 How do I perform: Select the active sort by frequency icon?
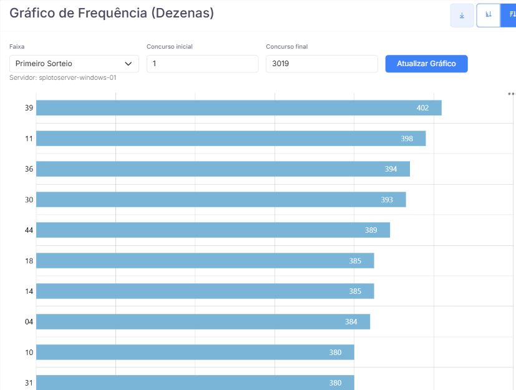pyautogui.click(x=509, y=15)
